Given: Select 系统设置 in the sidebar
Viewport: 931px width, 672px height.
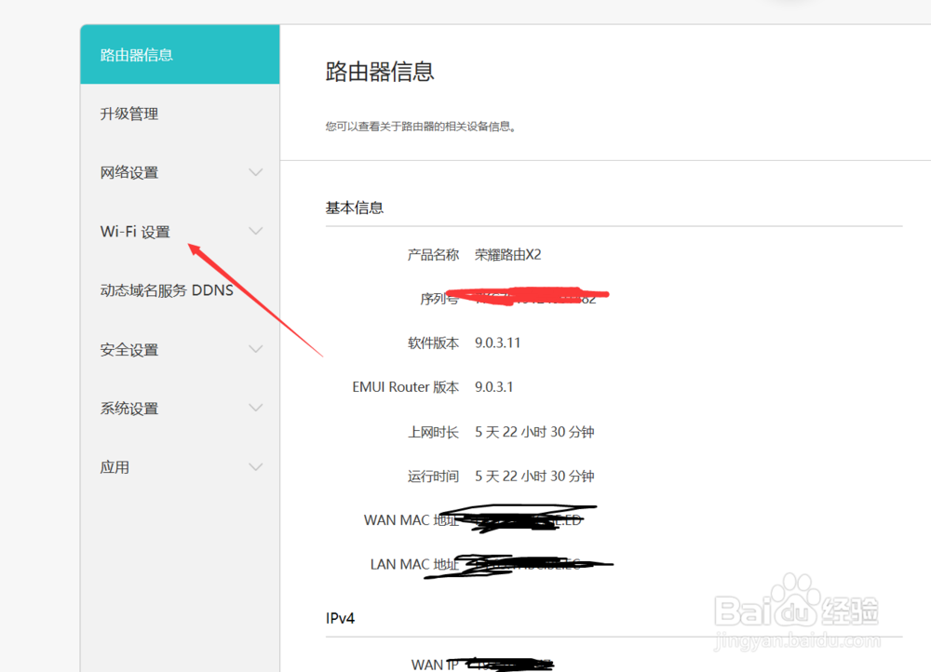Looking at the screenshot, I should coord(180,408).
